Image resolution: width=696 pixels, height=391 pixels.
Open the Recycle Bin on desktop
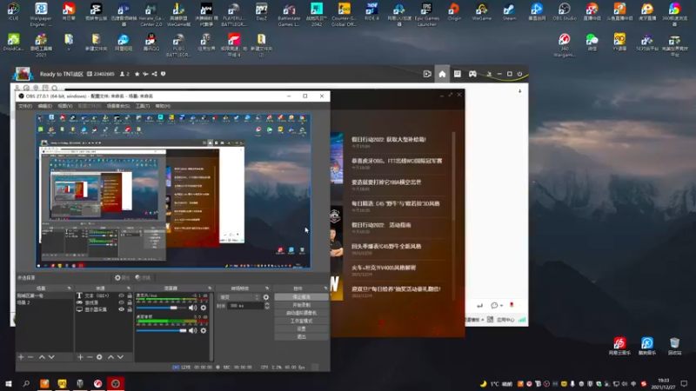(x=675, y=346)
